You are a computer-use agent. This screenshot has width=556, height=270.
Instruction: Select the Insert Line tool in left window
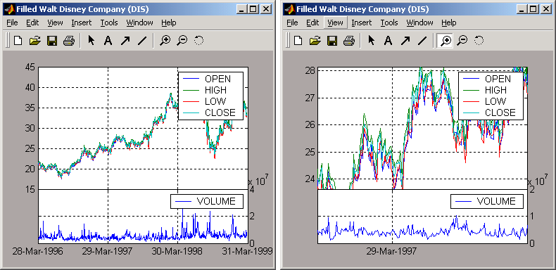click(142, 41)
